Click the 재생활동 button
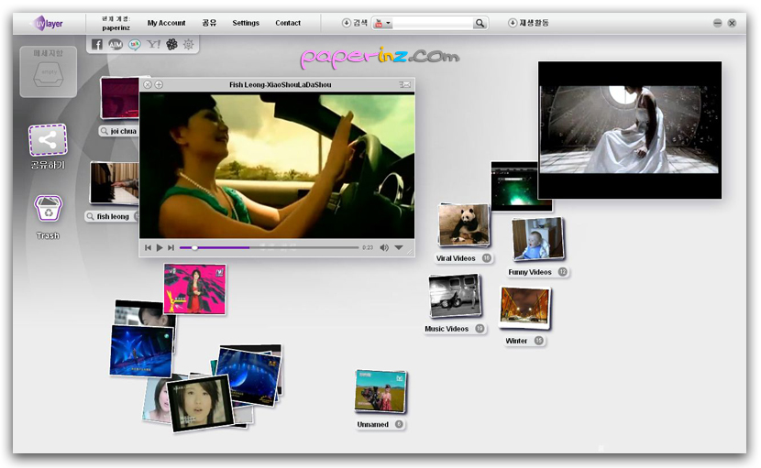This screenshot has height=468, width=761. click(x=534, y=23)
